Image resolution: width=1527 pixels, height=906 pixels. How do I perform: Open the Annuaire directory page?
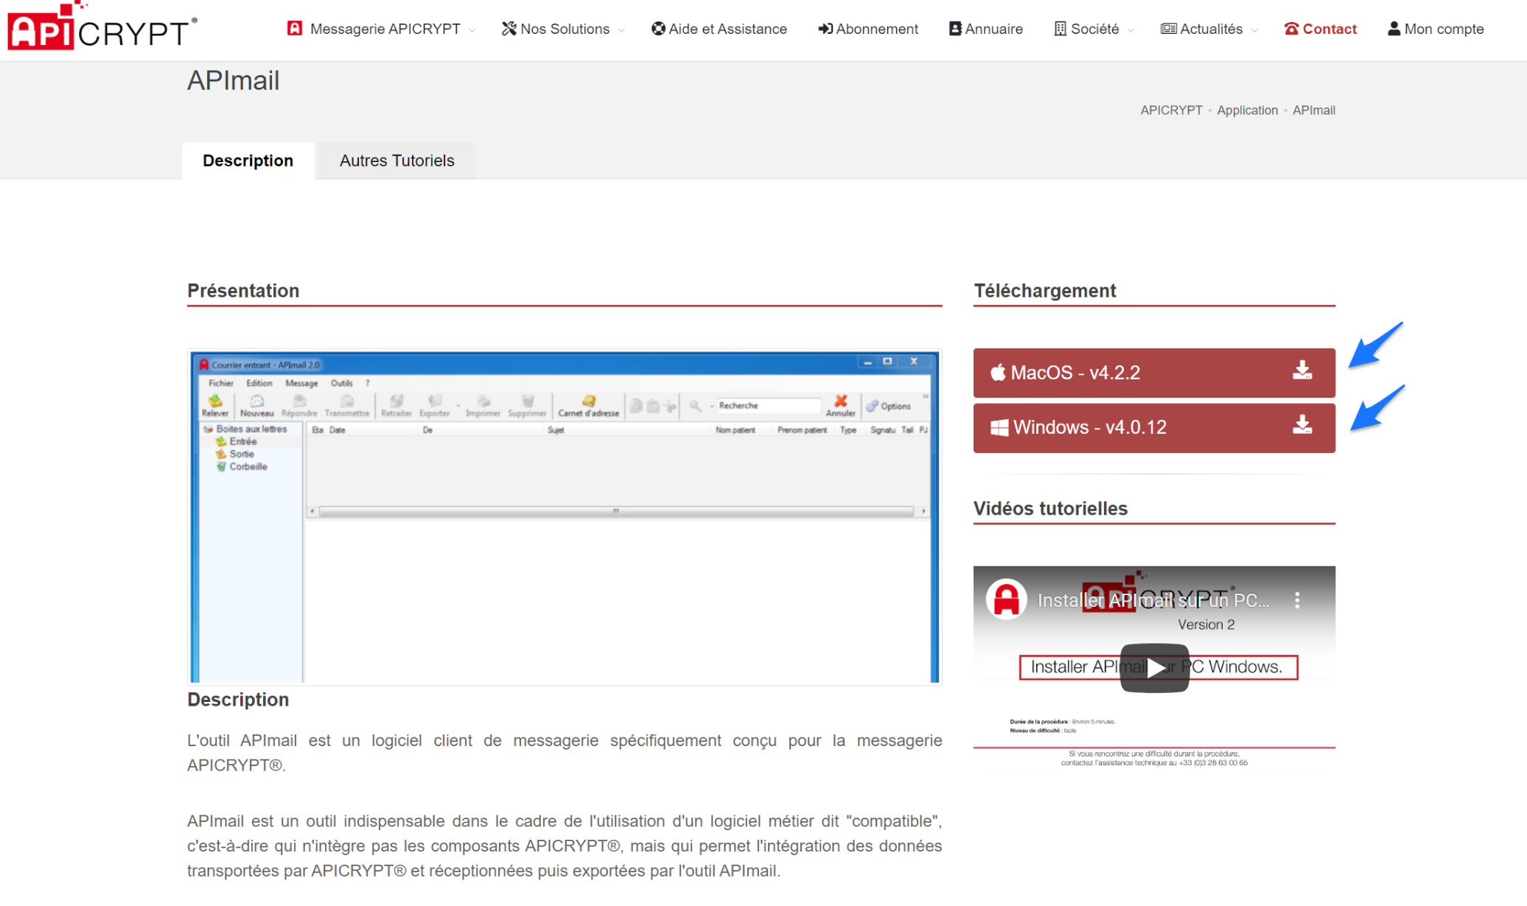point(985,29)
